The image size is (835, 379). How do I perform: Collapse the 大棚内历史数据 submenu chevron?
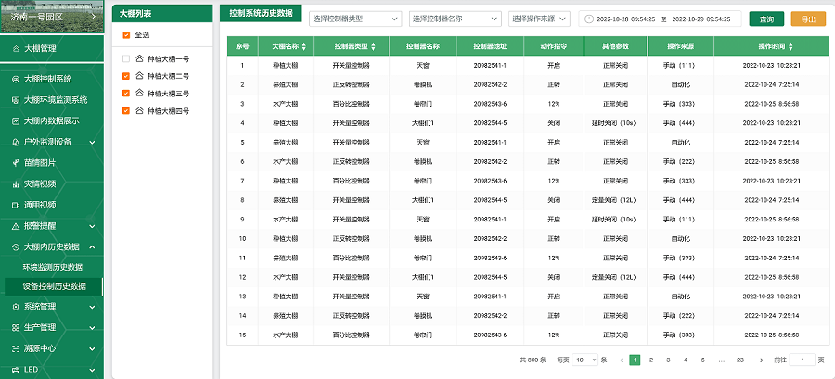tap(92, 247)
